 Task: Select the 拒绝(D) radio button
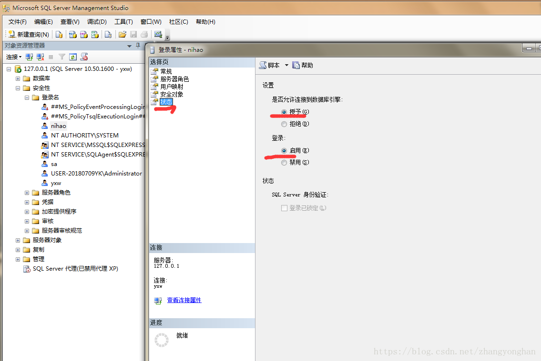pos(284,124)
